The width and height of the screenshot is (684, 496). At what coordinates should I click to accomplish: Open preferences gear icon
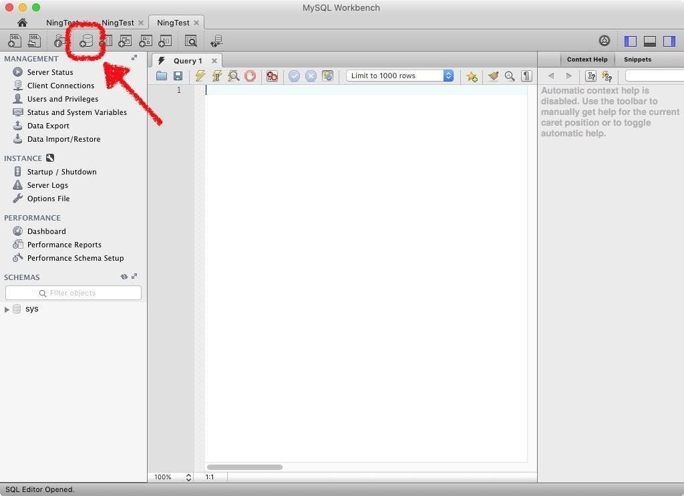coord(604,41)
